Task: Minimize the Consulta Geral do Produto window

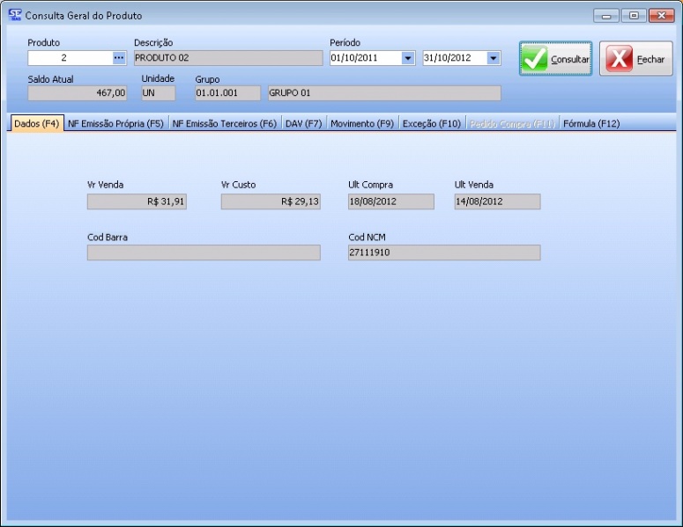Action: (x=605, y=15)
